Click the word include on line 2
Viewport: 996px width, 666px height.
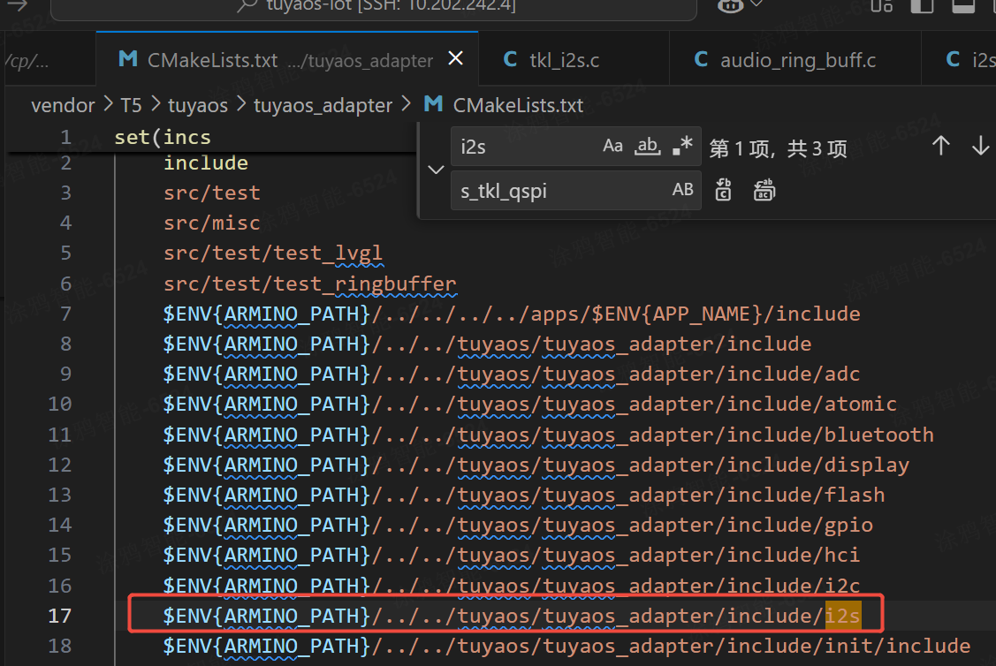click(206, 163)
